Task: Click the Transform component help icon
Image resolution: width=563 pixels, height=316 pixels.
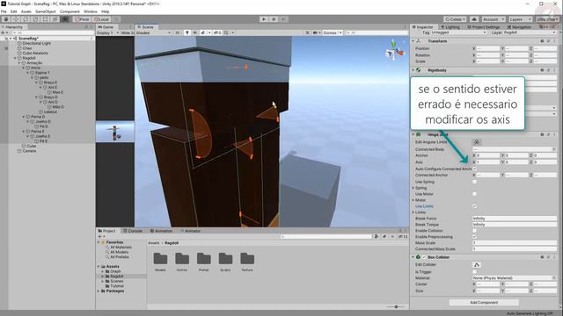Action: coord(542,41)
